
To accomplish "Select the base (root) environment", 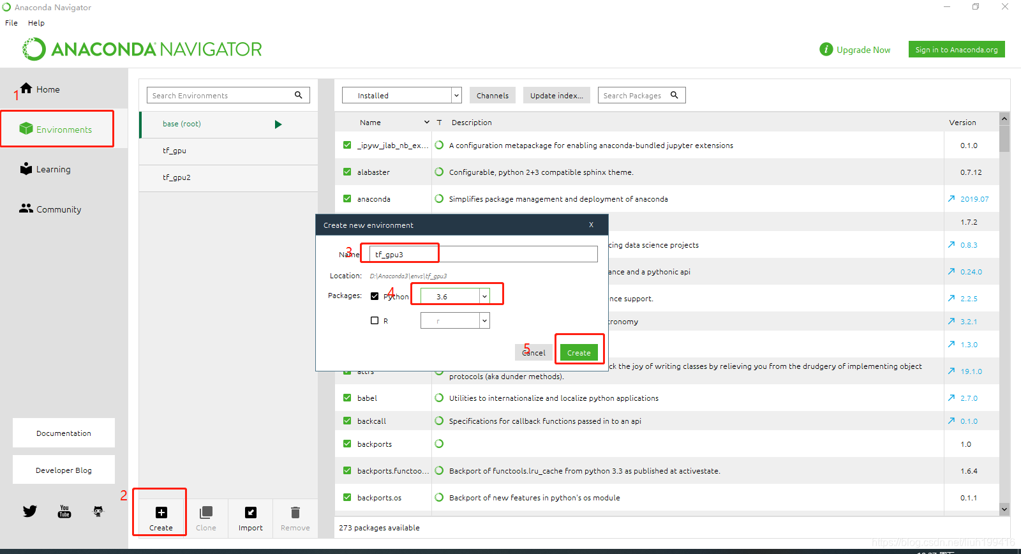I will [228, 124].
